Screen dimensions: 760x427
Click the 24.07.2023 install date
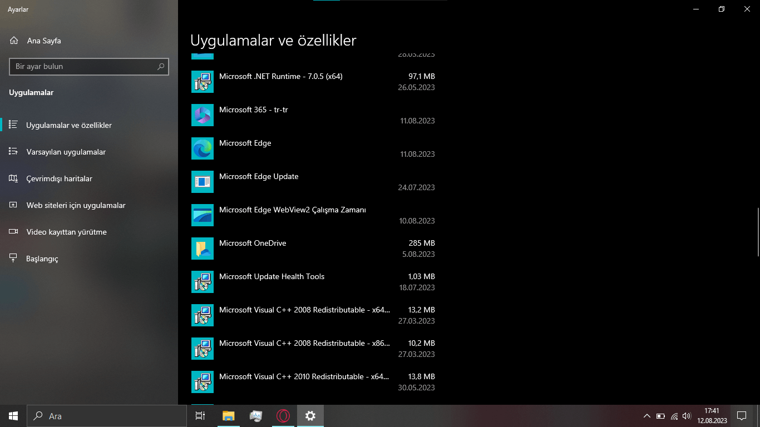[x=417, y=187]
